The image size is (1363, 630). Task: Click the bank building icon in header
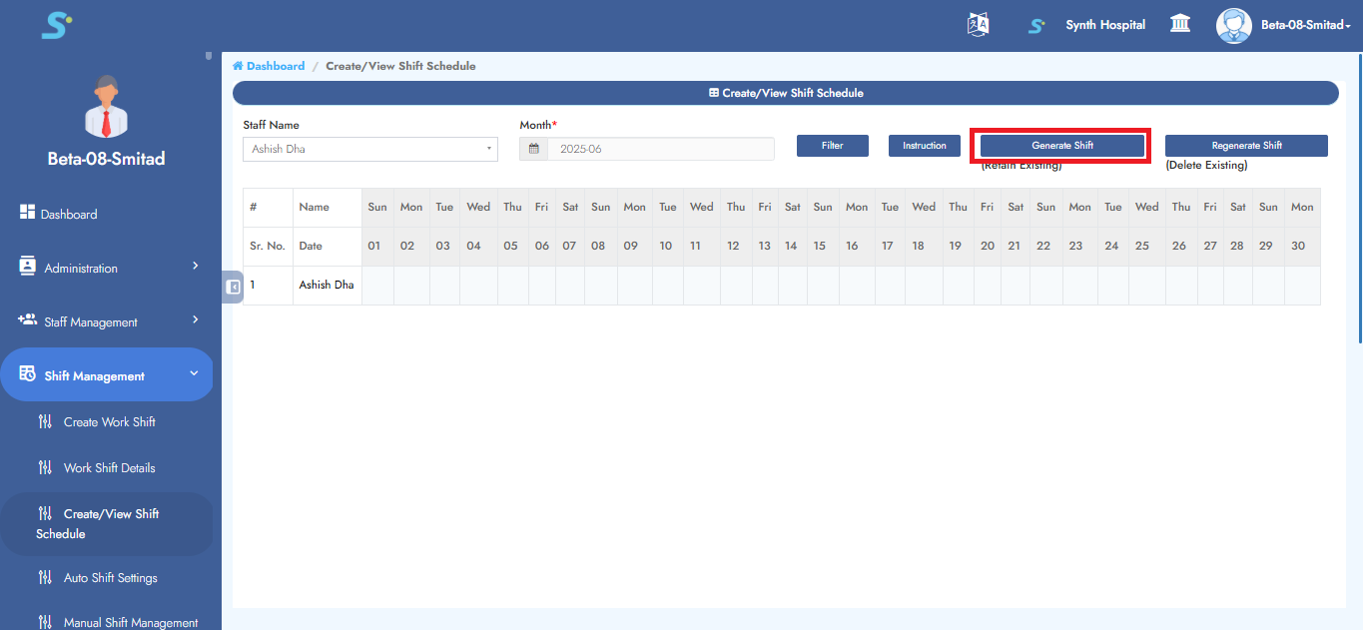coord(1180,24)
